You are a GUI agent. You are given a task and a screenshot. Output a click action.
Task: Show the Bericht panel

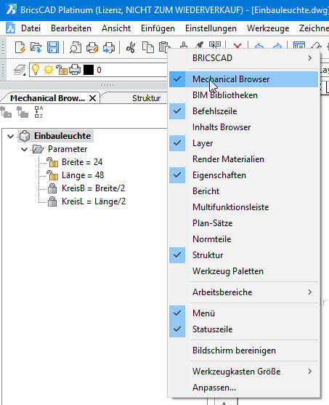(244, 191)
